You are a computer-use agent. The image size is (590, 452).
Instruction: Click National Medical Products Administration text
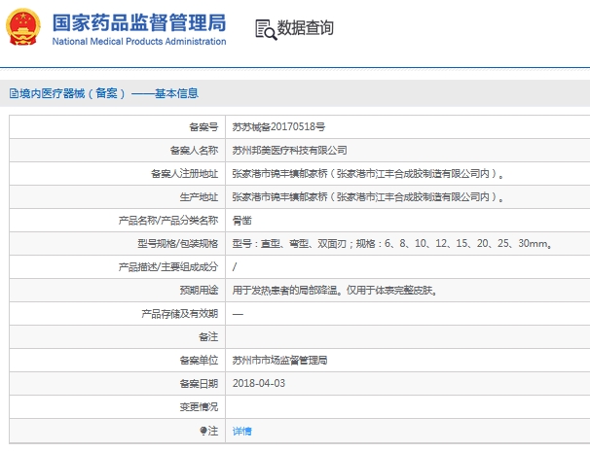click(x=139, y=42)
